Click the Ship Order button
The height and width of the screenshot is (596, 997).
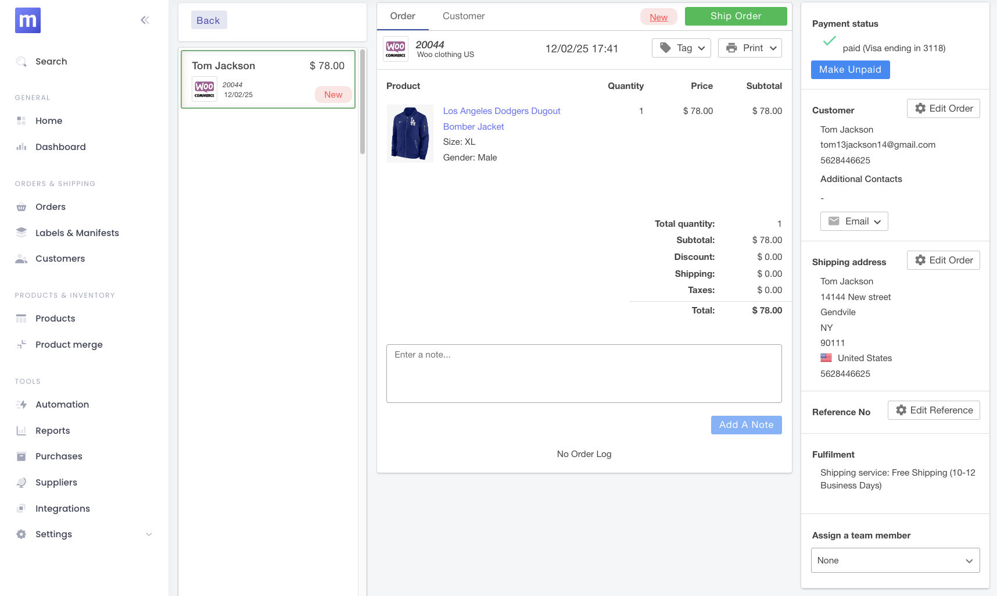736,16
